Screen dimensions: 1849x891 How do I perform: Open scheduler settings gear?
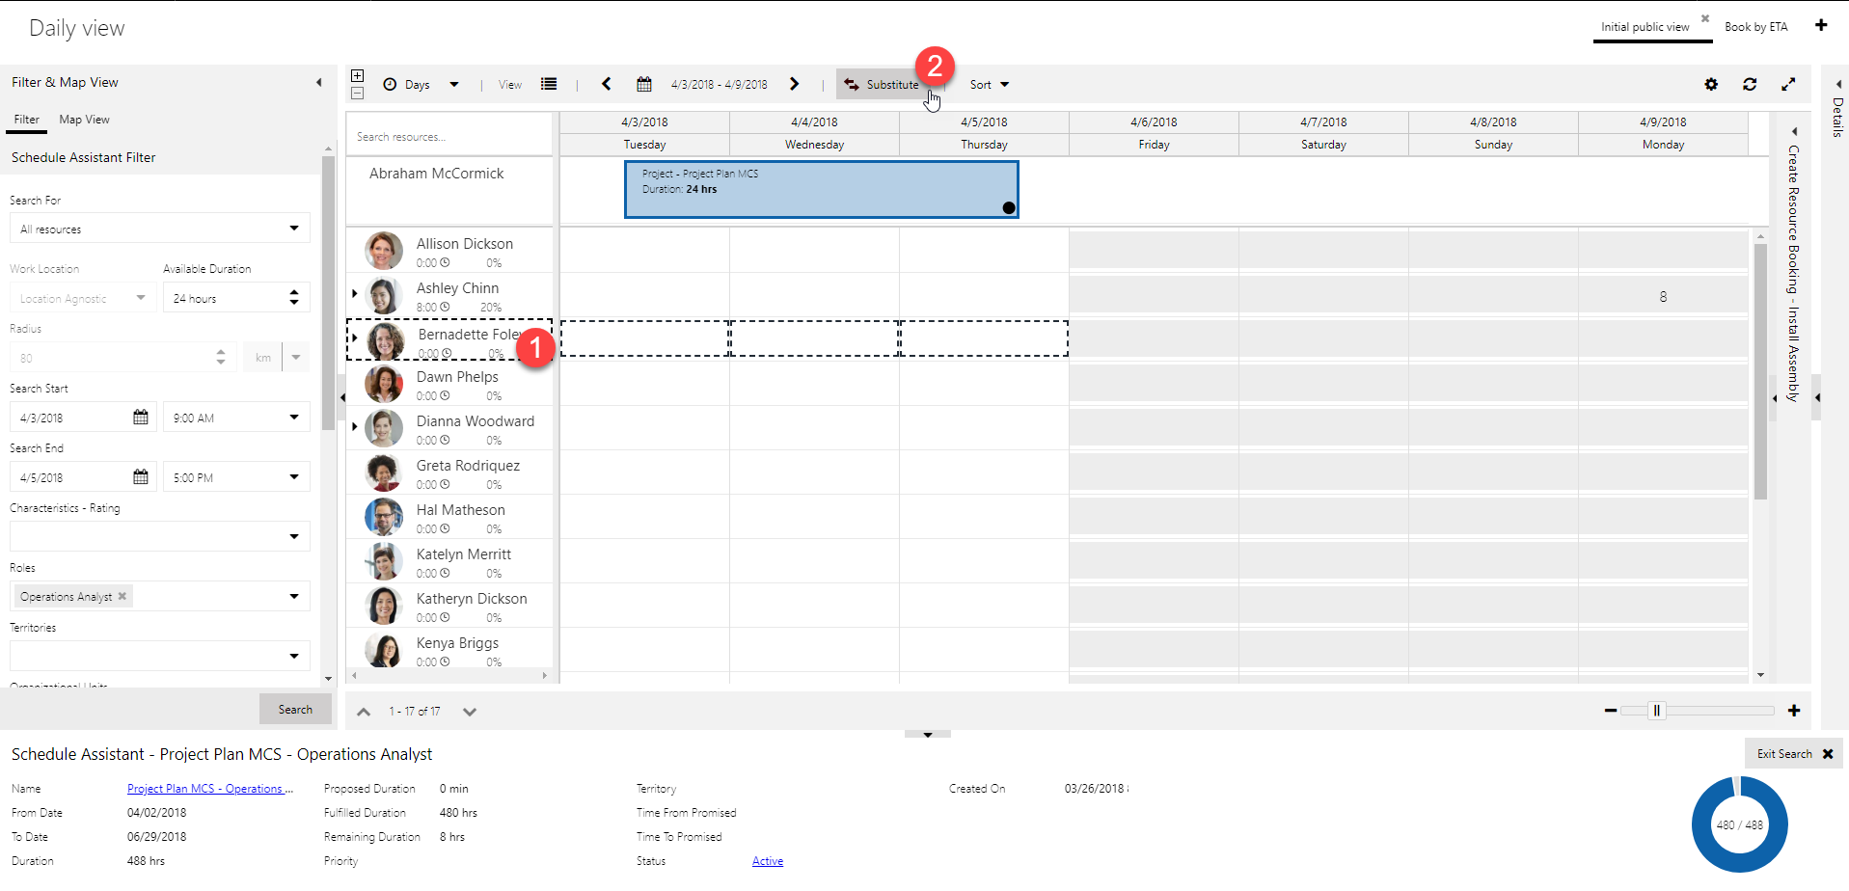(1712, 84)
